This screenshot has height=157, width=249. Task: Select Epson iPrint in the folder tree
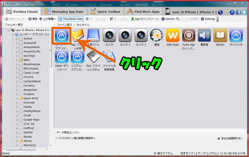[x=31, y=98]
